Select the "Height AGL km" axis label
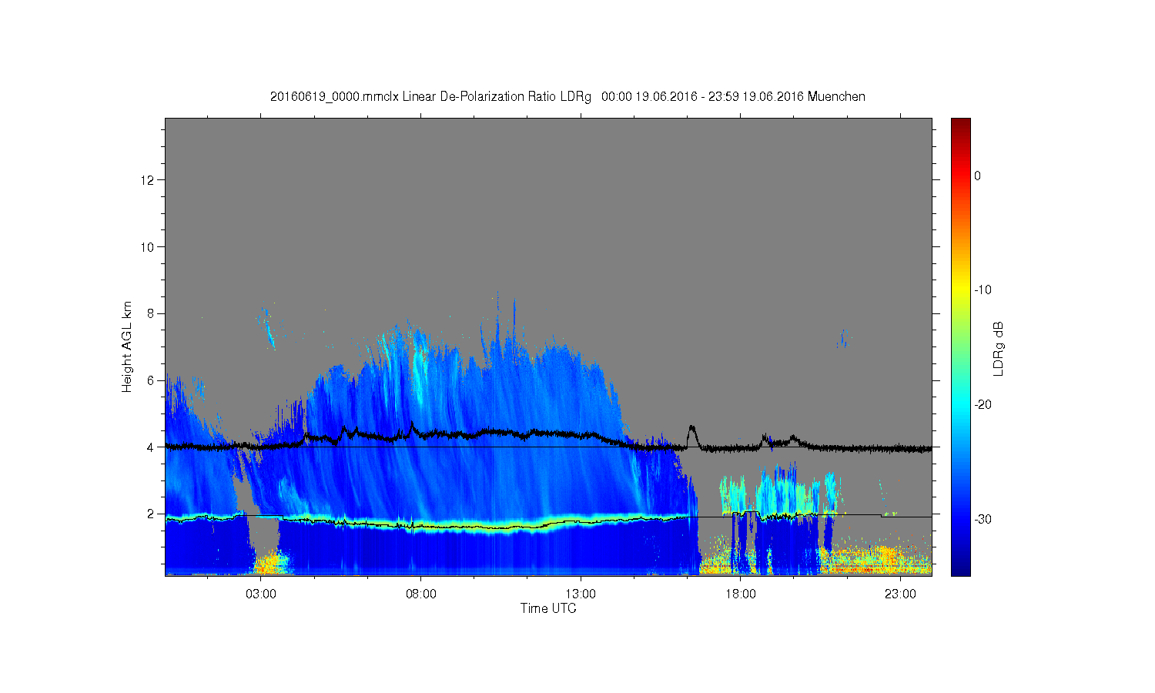1155x693 pixels. (x=127, y=346)
